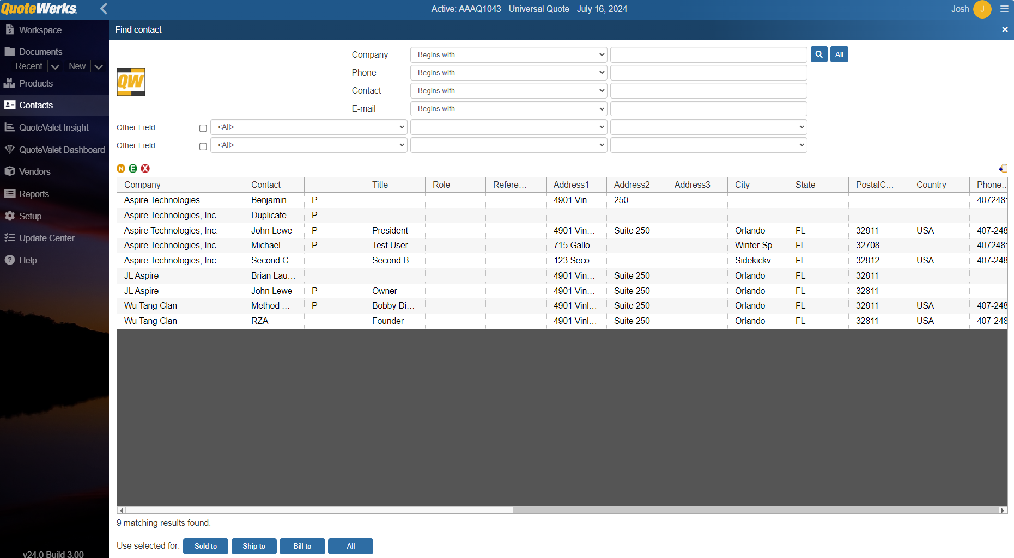Image resolution: width=1014 pixels, height=558 pixels.
Task: Click the red X delete contact icon
Action: tap(145, 169)
